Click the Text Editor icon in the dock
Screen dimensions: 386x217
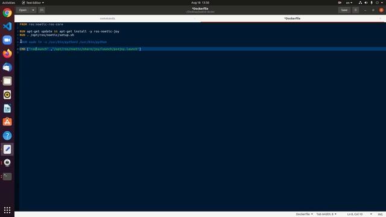[7, 149]
